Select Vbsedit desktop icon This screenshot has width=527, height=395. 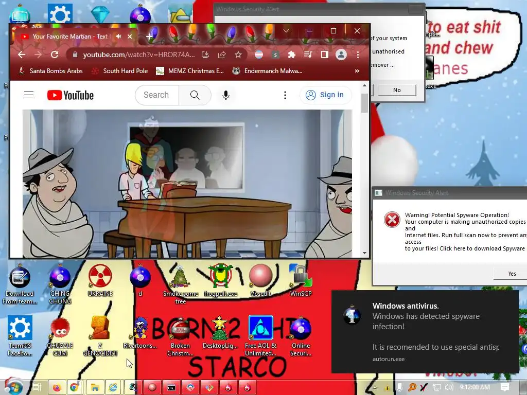coord(260,281)
